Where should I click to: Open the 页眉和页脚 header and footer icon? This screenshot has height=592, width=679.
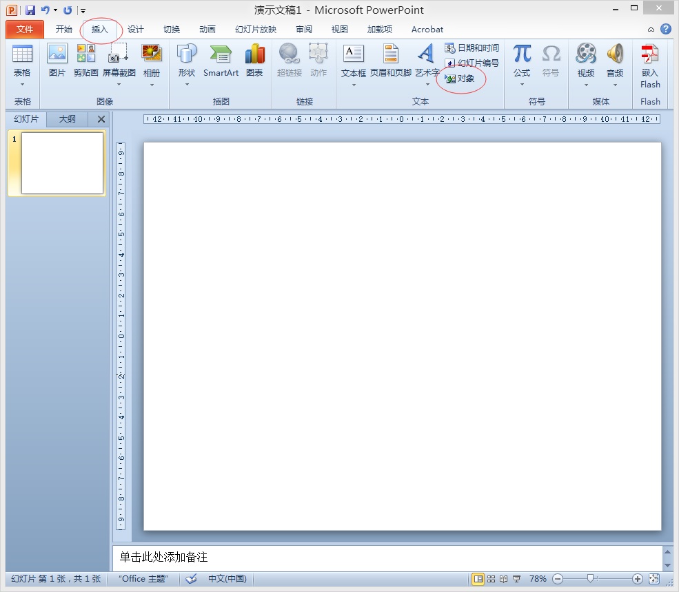point(391,60)
